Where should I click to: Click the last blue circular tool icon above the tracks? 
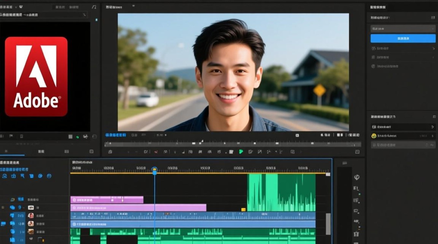pos(49,176)
